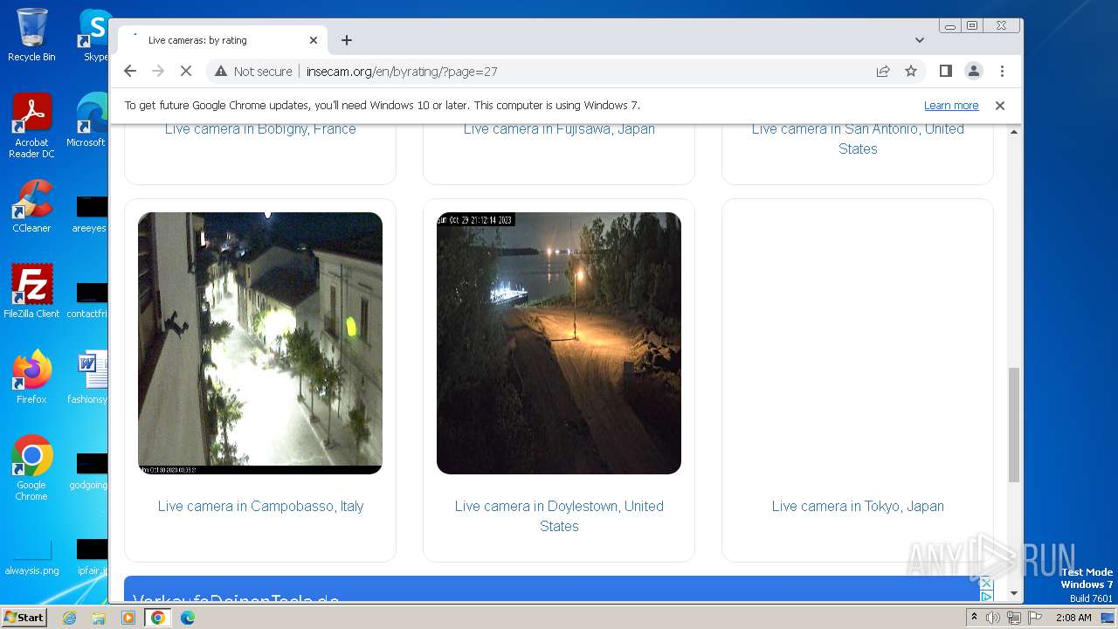Launch Internet Explorer from taskbar
Viewport: 1118px width, 629px height.
pyautogui.click(x=70, y=618)
